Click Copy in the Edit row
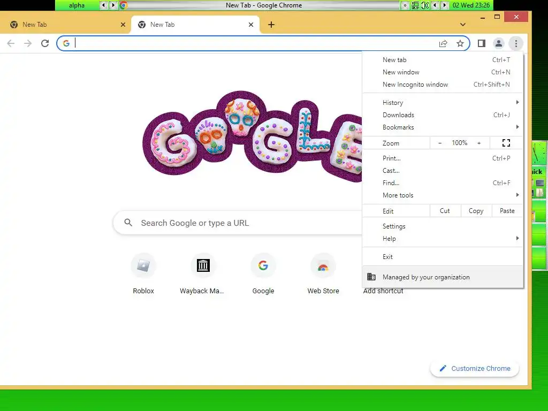This screenshot has width=548, height=411. (476, 211)
